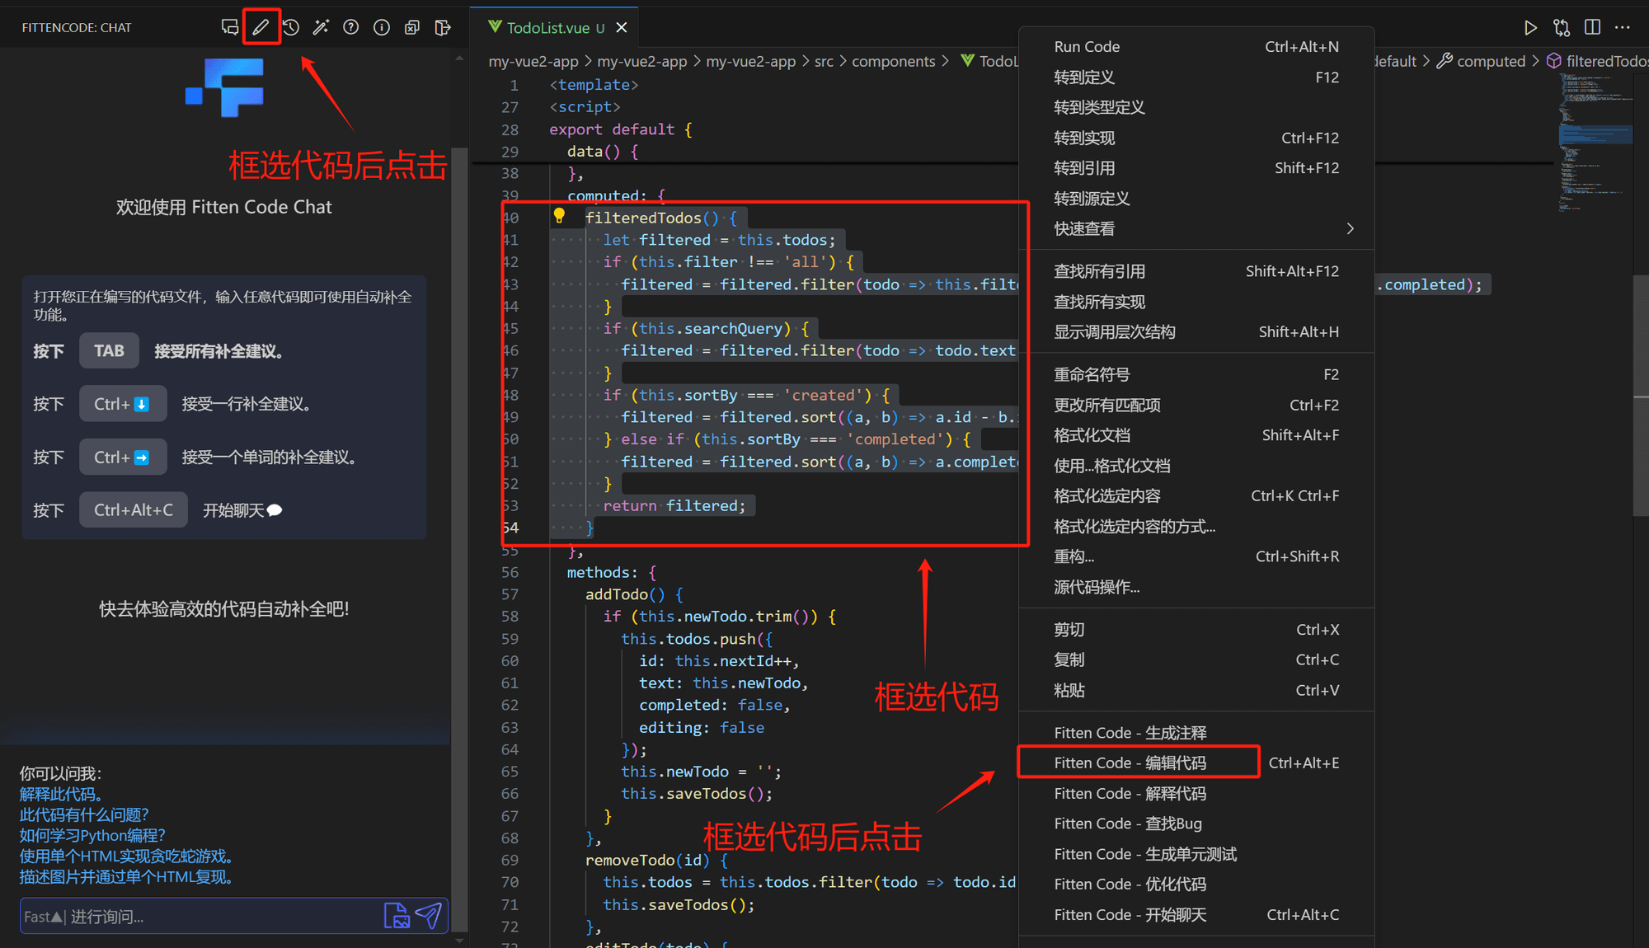Select 粘贴 in context menu

(x=1196, y=690)
